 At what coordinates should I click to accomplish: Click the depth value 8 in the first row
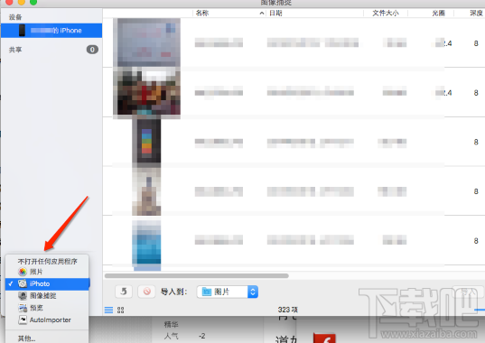(476, 43)
